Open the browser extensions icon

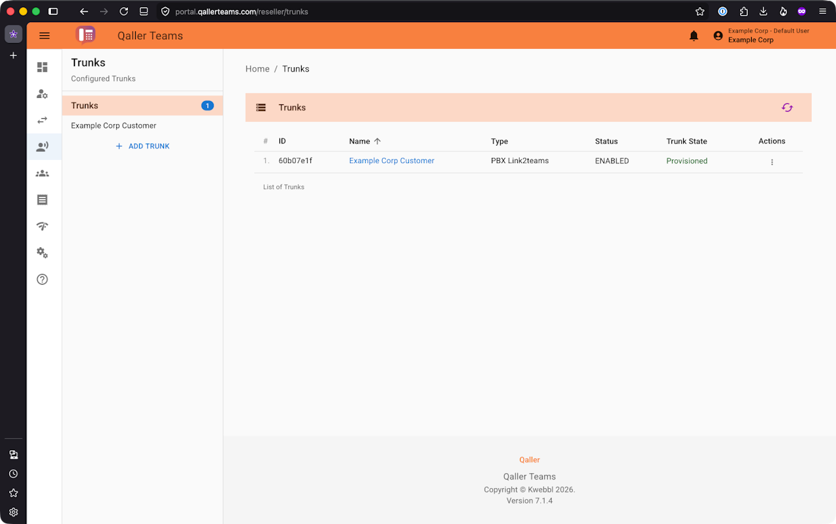[744, 12]
